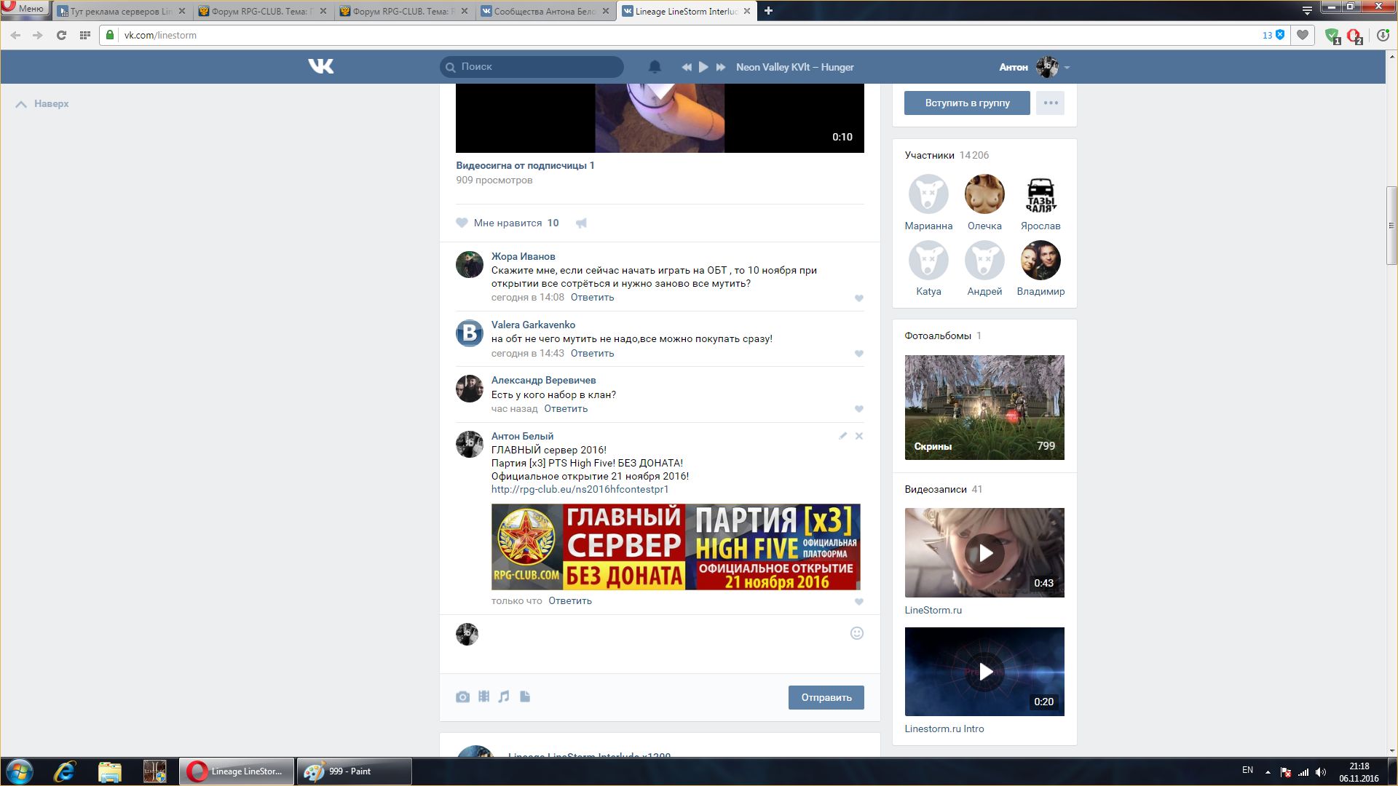Click the VK logo in header

coord(320,67)
